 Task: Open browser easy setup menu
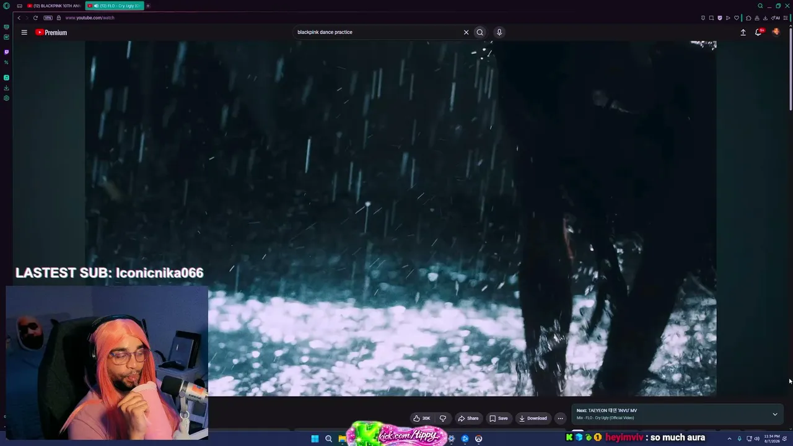coord(786,18)
